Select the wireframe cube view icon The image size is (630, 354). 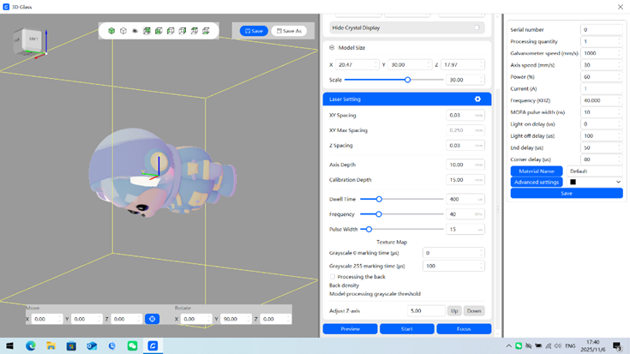point(123,31)
